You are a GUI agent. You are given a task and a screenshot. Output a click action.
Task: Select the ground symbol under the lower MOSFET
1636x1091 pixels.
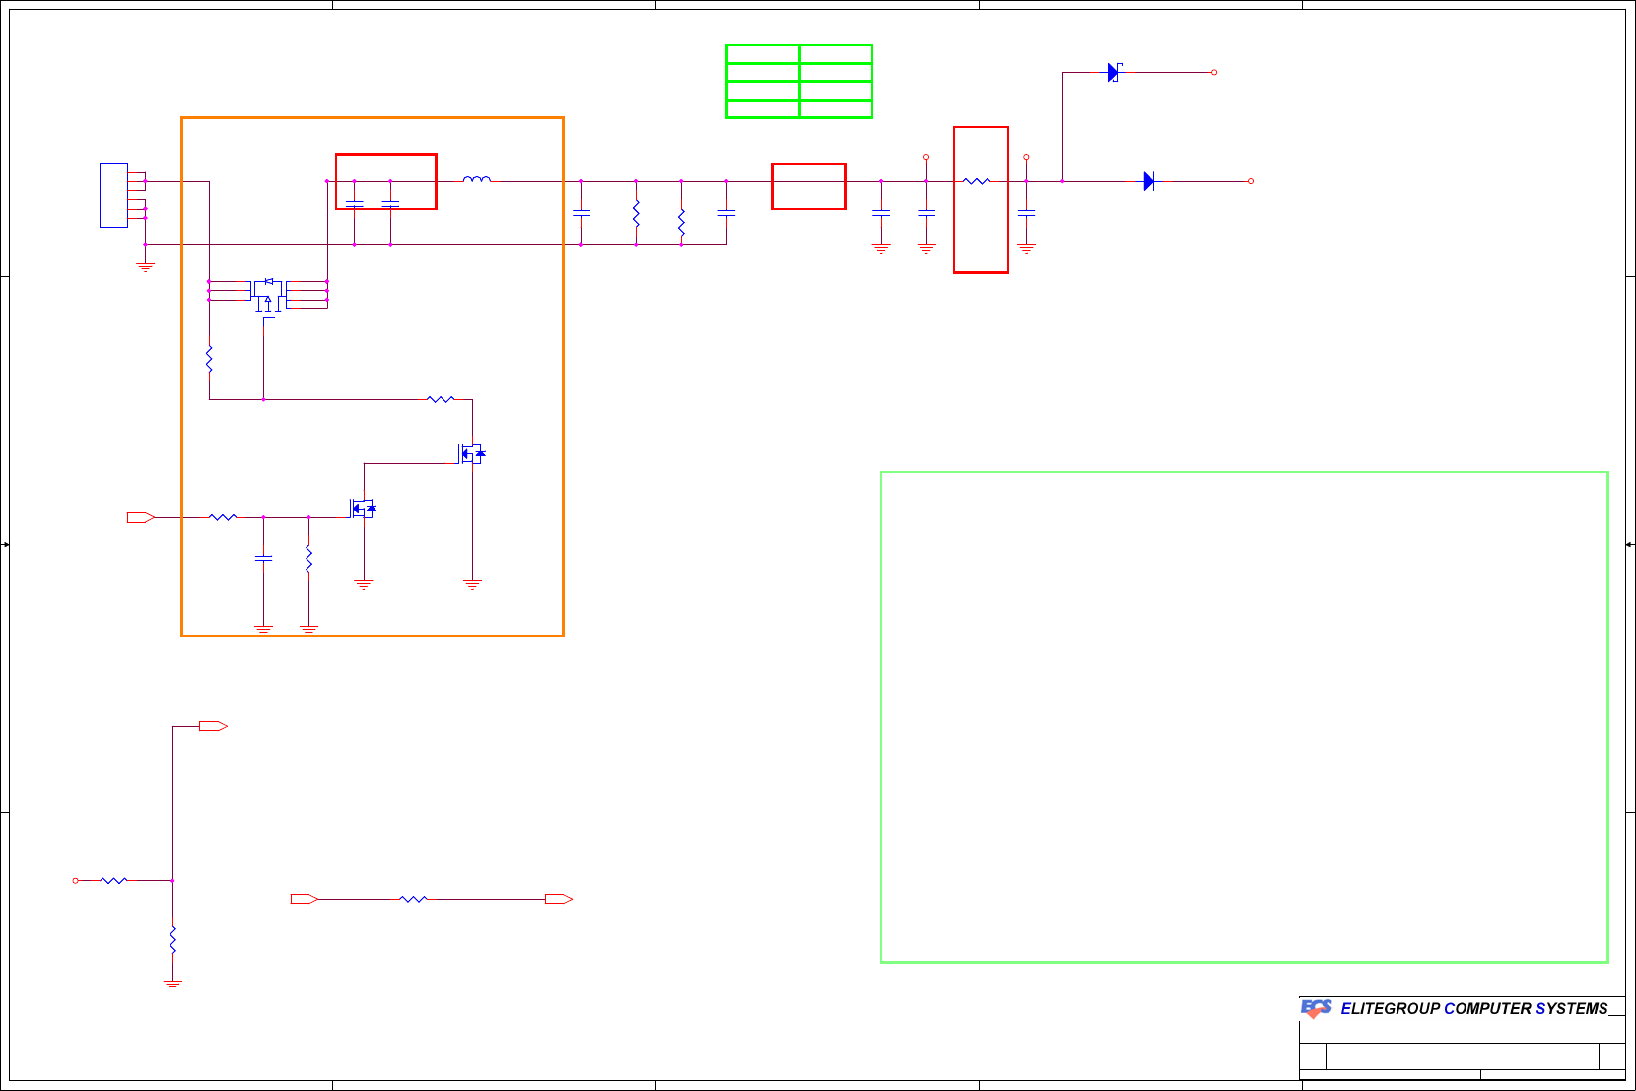coord(364,584)
